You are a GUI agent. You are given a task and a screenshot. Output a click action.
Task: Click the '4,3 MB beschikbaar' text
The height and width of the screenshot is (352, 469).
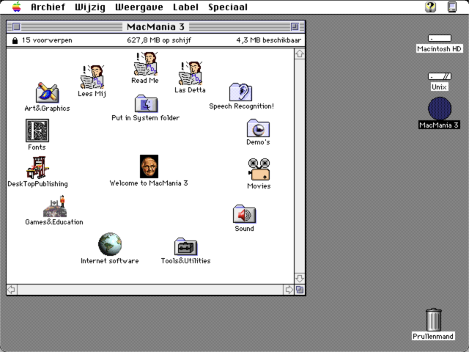coord(269,40)
